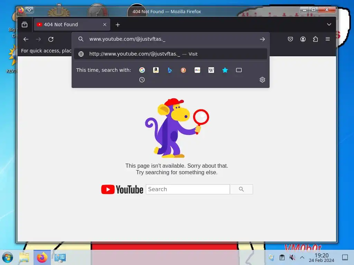
Task: Click the forward navigation arrow
Action: (38, 39)
